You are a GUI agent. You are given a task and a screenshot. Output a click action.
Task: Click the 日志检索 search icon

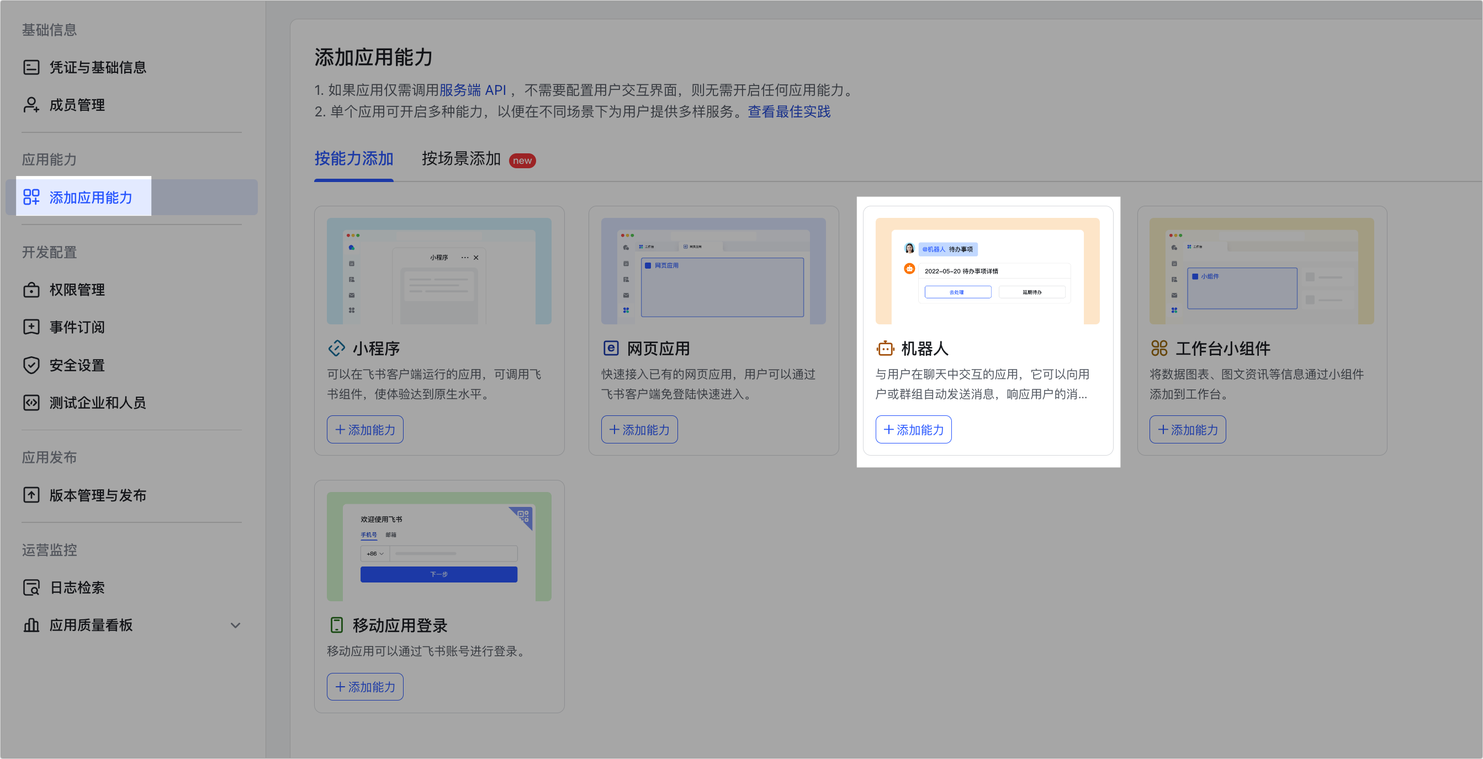pos(31,587)
